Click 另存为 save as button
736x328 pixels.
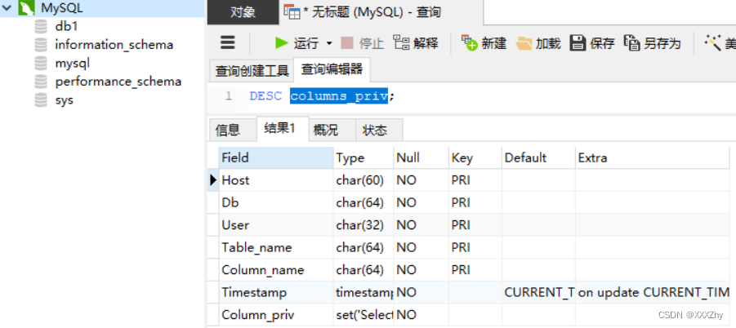[x=653, y=43]
